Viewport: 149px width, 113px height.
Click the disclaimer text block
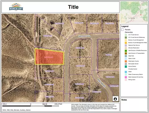(x=94, y=107)
